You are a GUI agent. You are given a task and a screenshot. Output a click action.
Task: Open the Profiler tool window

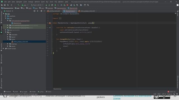point(33,92)
